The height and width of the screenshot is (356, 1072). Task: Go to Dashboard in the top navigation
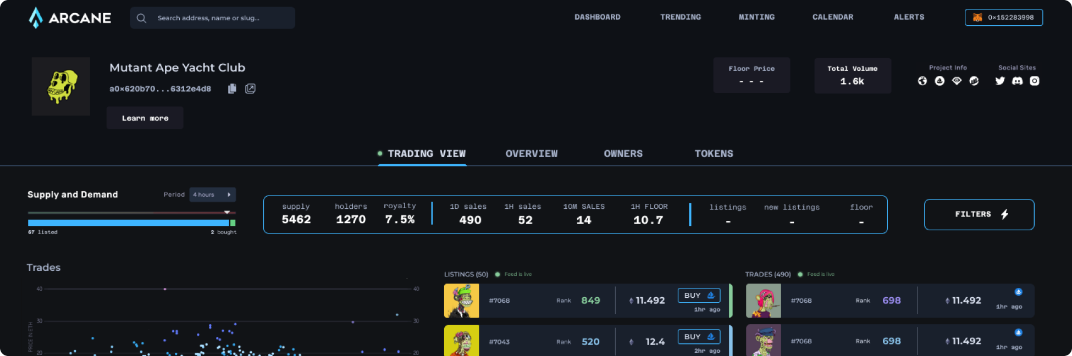click(598, 17)
